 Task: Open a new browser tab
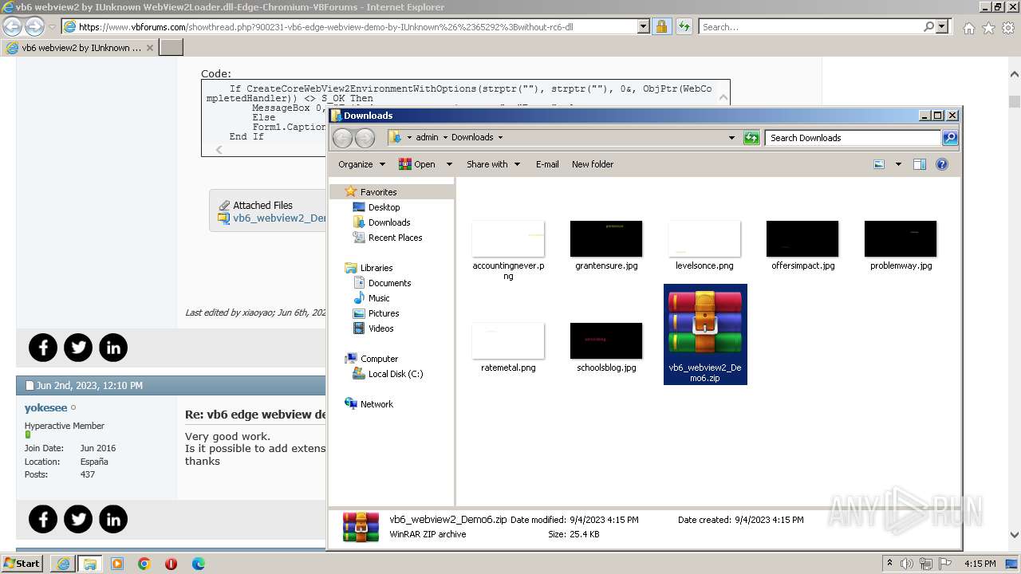(171, 48)
